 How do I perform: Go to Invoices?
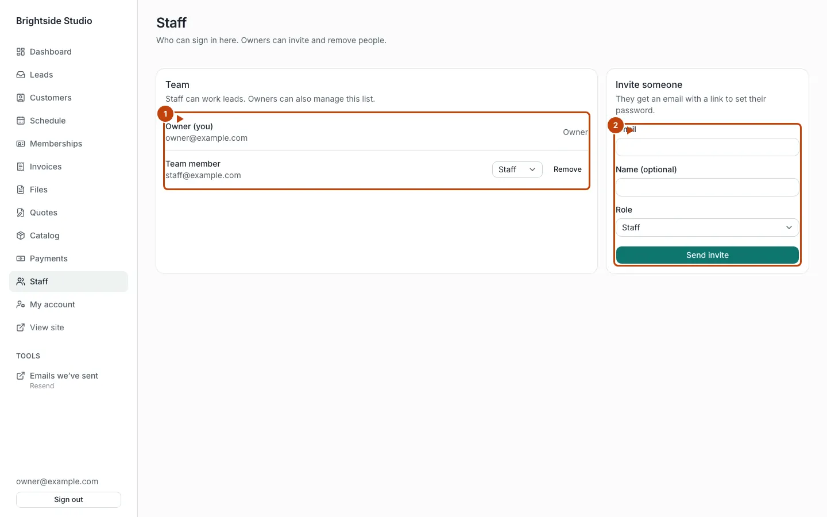[68, 167]
